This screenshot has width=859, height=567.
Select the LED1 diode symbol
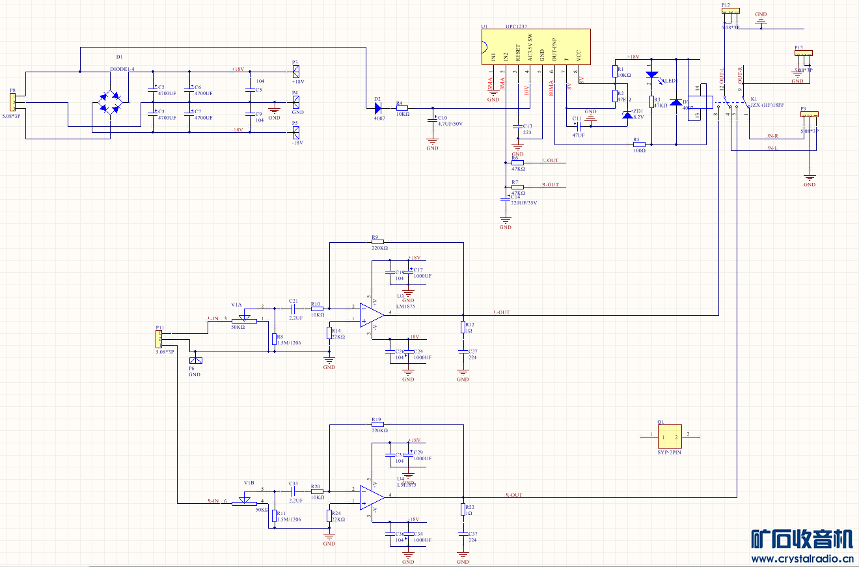653,75
